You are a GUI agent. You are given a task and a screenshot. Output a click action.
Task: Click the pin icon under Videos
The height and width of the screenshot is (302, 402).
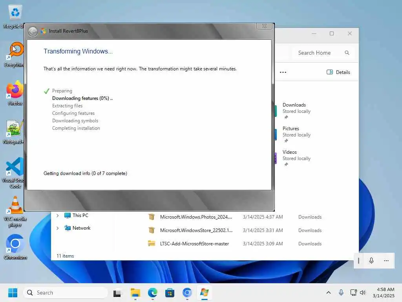pos(286,164)
